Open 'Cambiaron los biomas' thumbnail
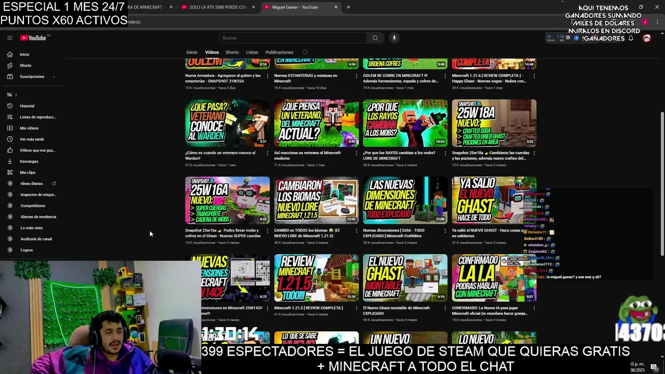665x374 pixels. [x=316, y=201]
